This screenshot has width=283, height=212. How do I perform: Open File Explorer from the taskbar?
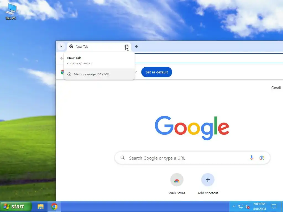coord(40,206)
